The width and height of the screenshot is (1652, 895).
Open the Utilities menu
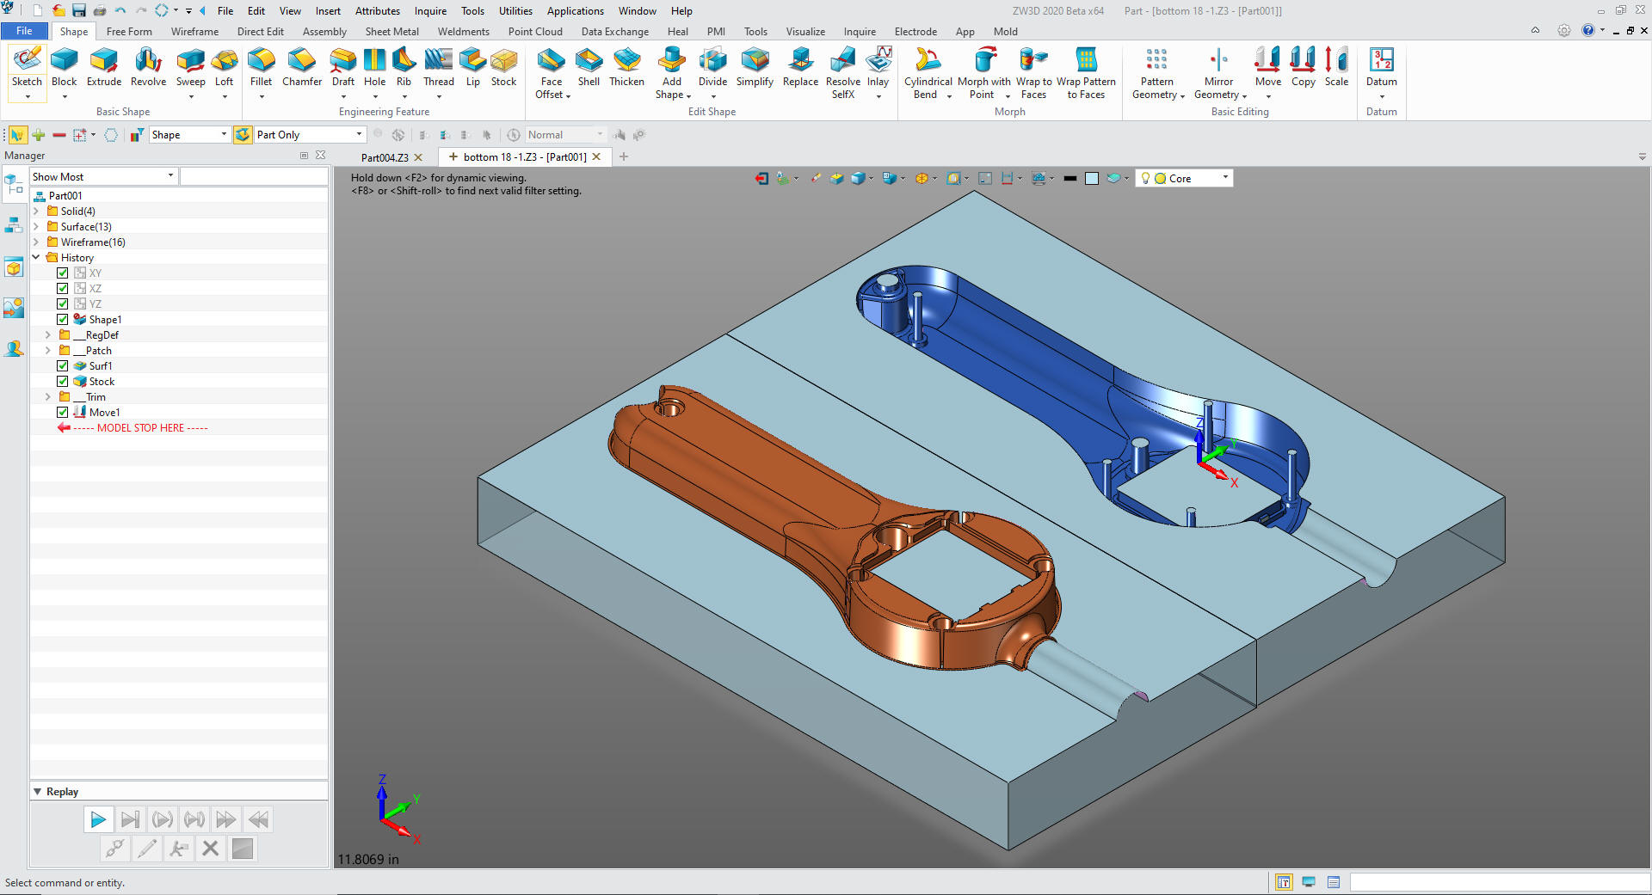pos(515,11)
